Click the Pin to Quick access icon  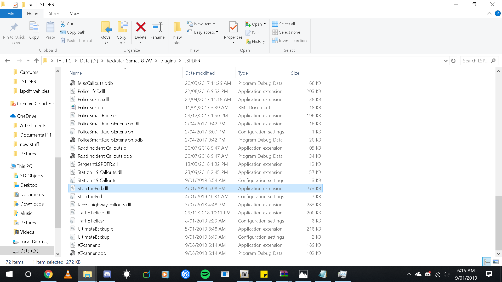pyautogui.click(x=14, y=27)
